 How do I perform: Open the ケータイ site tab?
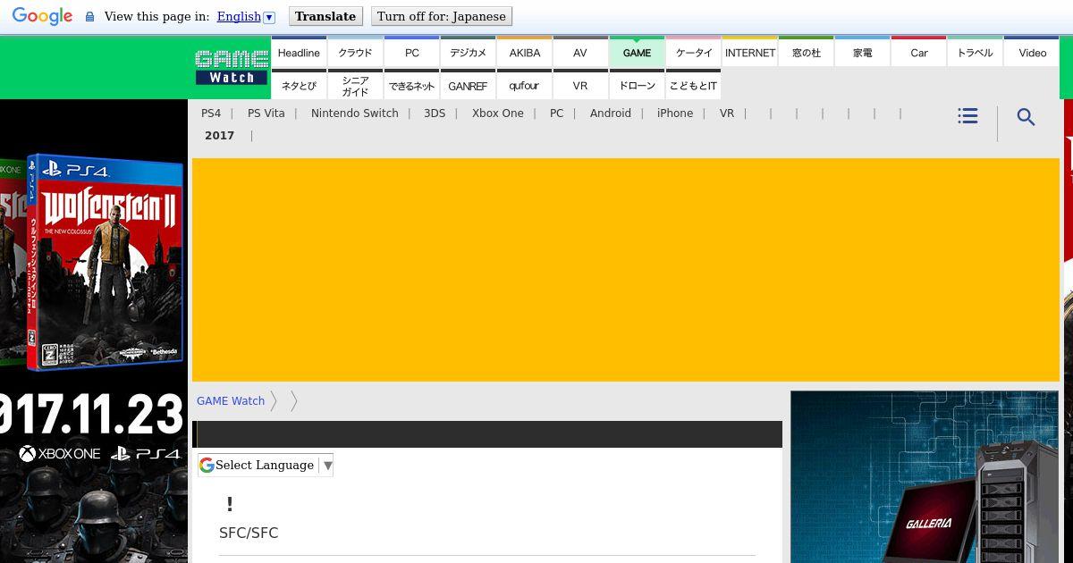click(x=693, y=52)
